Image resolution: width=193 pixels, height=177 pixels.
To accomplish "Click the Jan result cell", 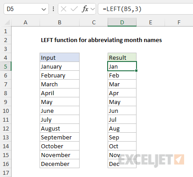I will point(122,66).
